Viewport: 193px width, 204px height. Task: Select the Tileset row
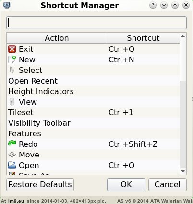pyautogui.click(x=93, y=112)
